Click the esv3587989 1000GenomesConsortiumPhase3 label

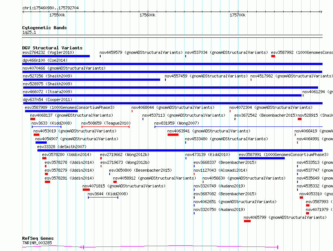(x=70, y=107)
